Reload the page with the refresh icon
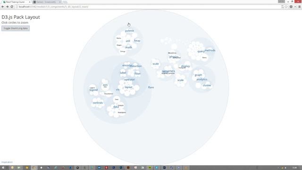Image resolution: width=302 pixels, height=170 pixels. 12,7
